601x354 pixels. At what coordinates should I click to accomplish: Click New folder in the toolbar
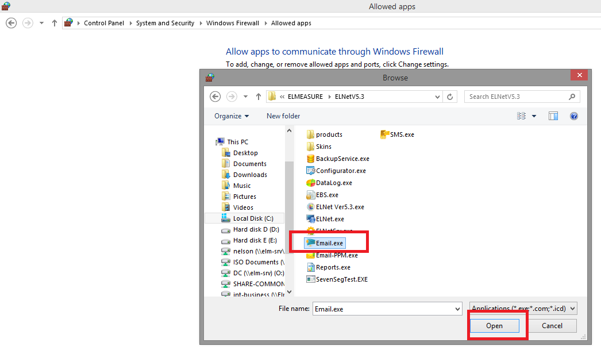(x=283, y=116)
